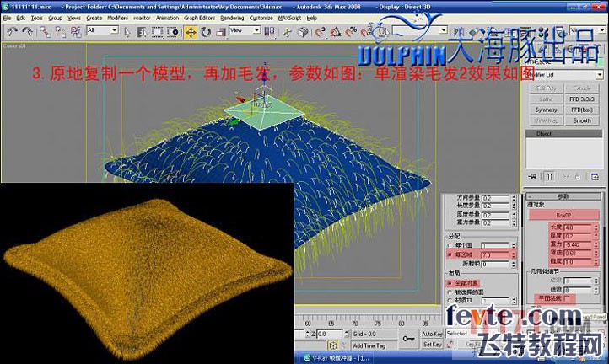The width and height of the screenshot is (609, 364).
Task: Click the Auto Key button
Action: tap(432, 334)
